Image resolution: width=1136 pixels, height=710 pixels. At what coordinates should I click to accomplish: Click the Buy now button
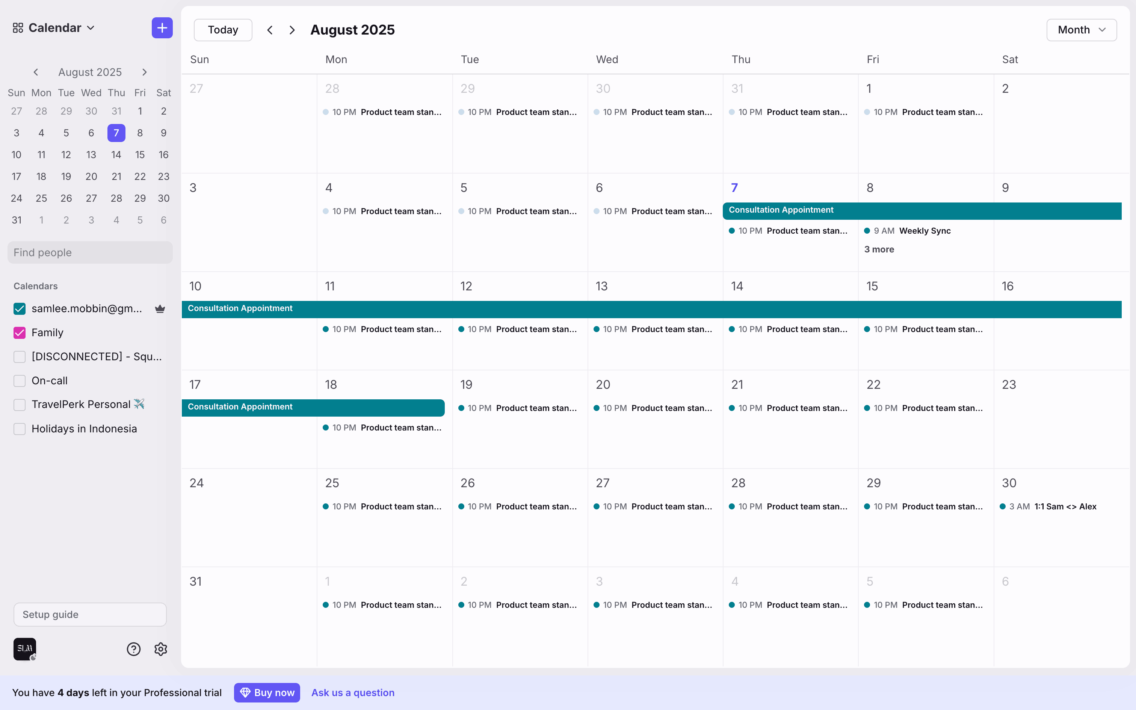click(267, 693)
